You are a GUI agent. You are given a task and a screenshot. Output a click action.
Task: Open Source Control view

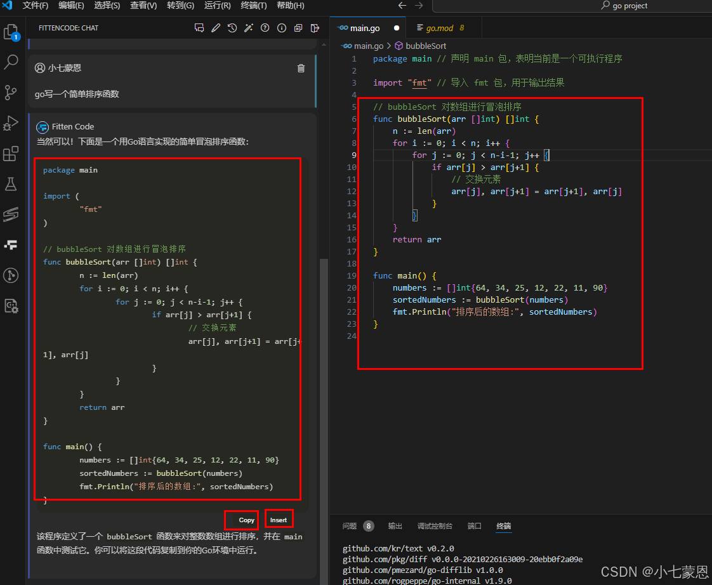click(x=11, y=93)
